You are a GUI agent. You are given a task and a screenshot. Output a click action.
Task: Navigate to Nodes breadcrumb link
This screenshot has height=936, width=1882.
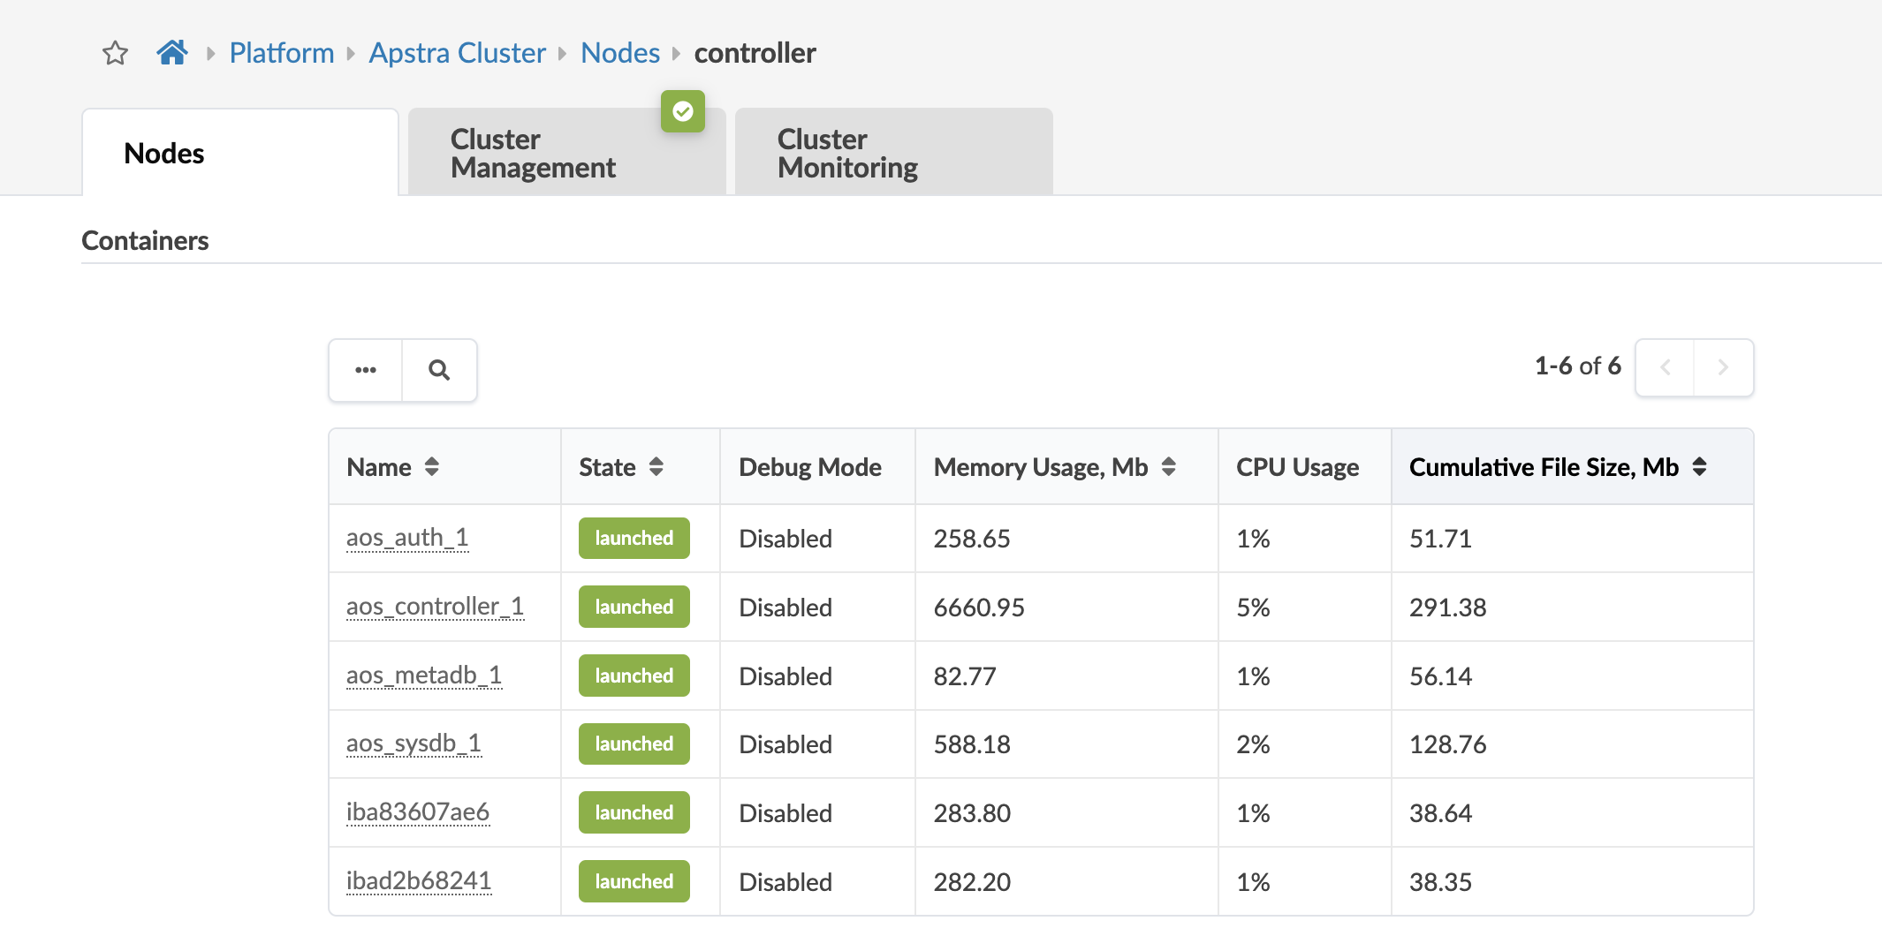click(x=620, y=53)
